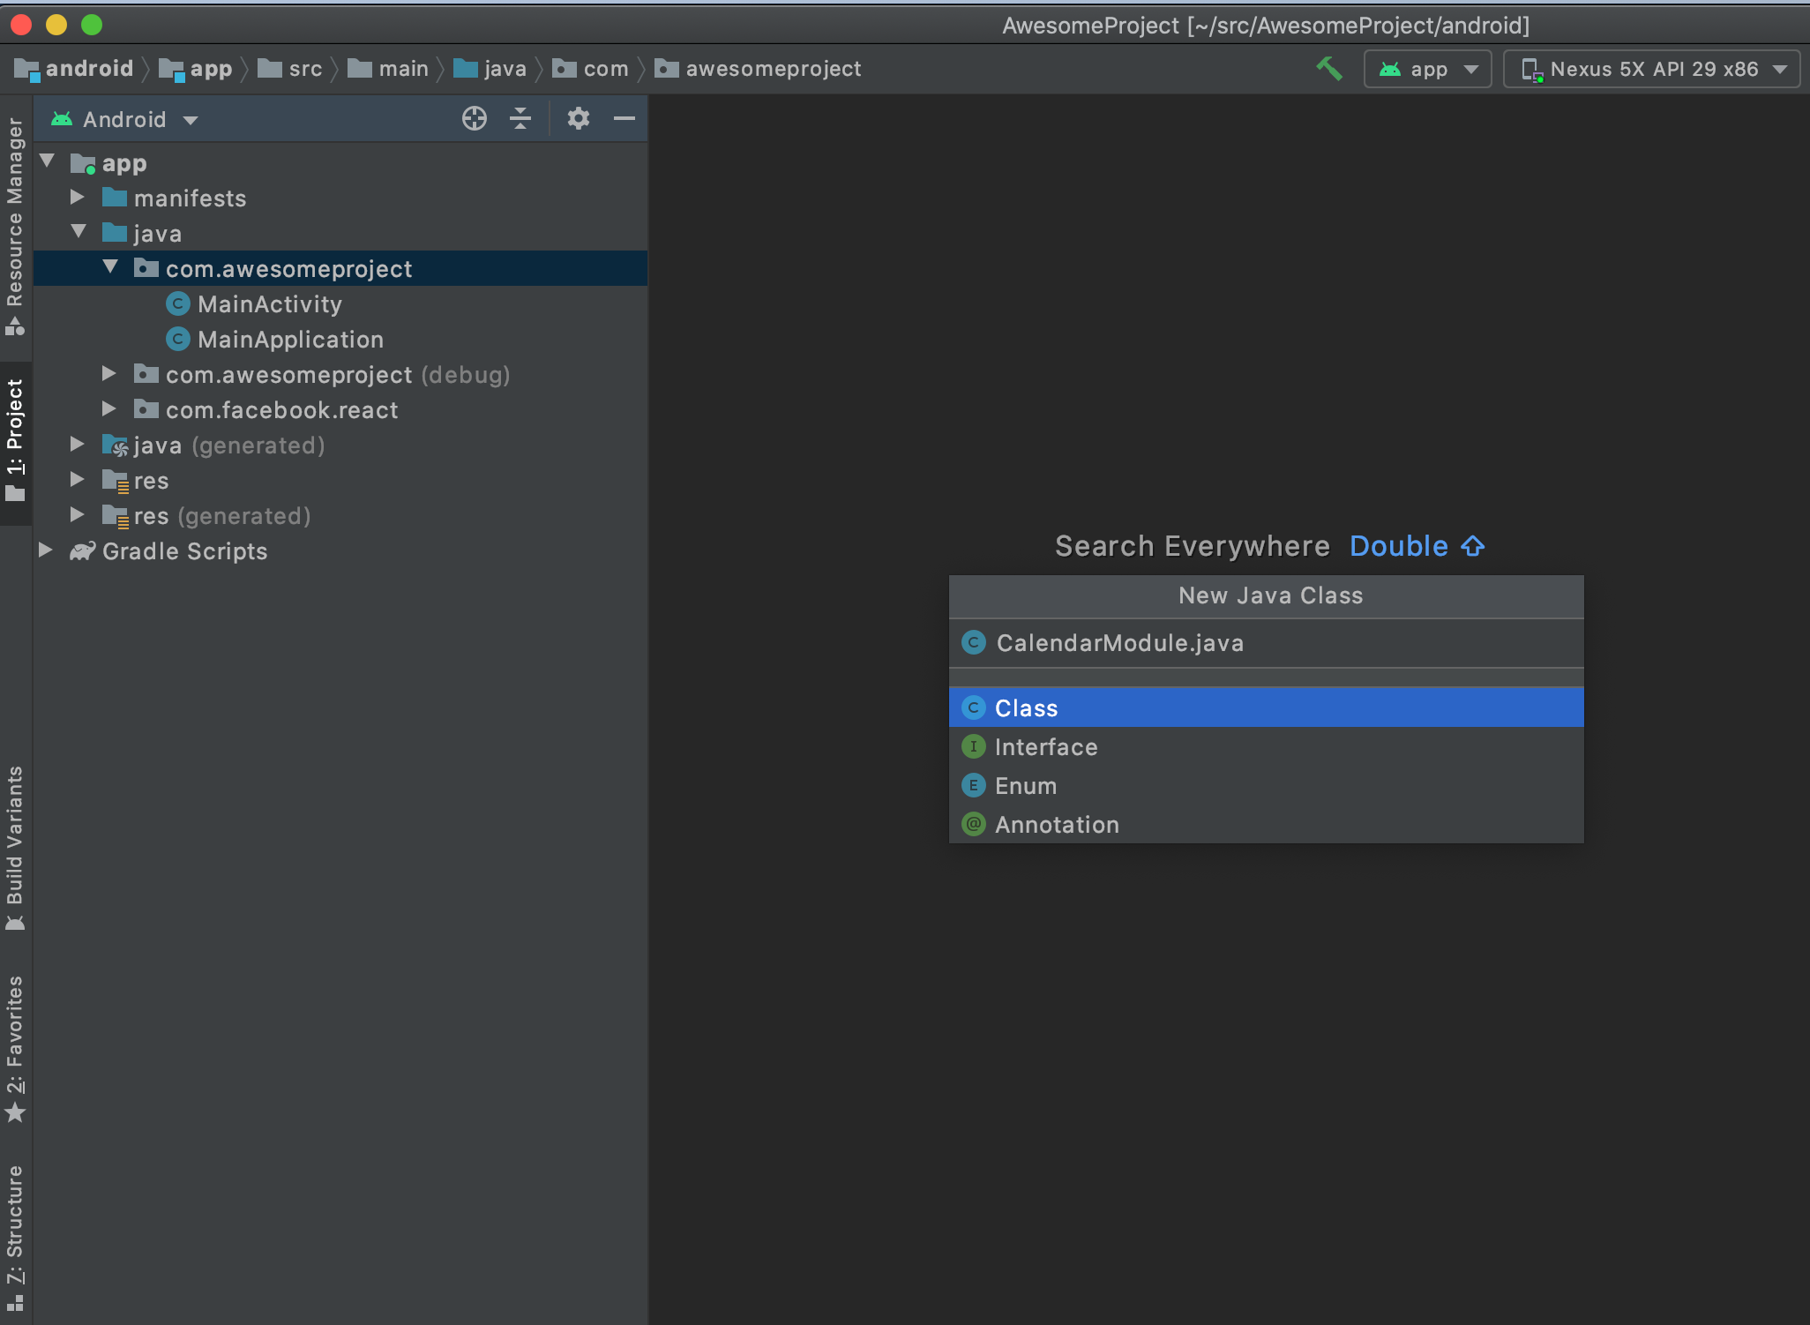Select Annotation in the New Java Class menu

(1057, 825)
